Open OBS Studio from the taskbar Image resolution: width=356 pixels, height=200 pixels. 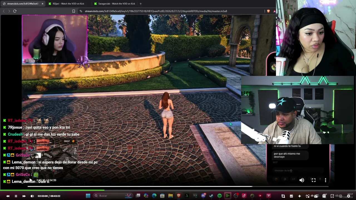(x=236, y=196)
